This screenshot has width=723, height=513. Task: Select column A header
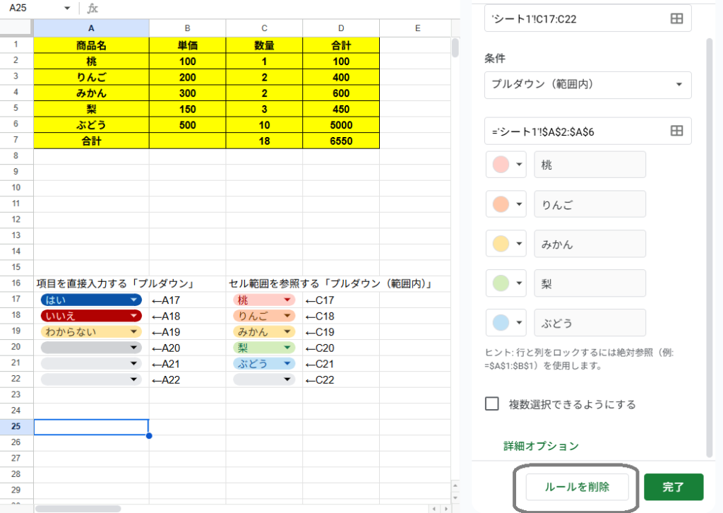(91, 28)
